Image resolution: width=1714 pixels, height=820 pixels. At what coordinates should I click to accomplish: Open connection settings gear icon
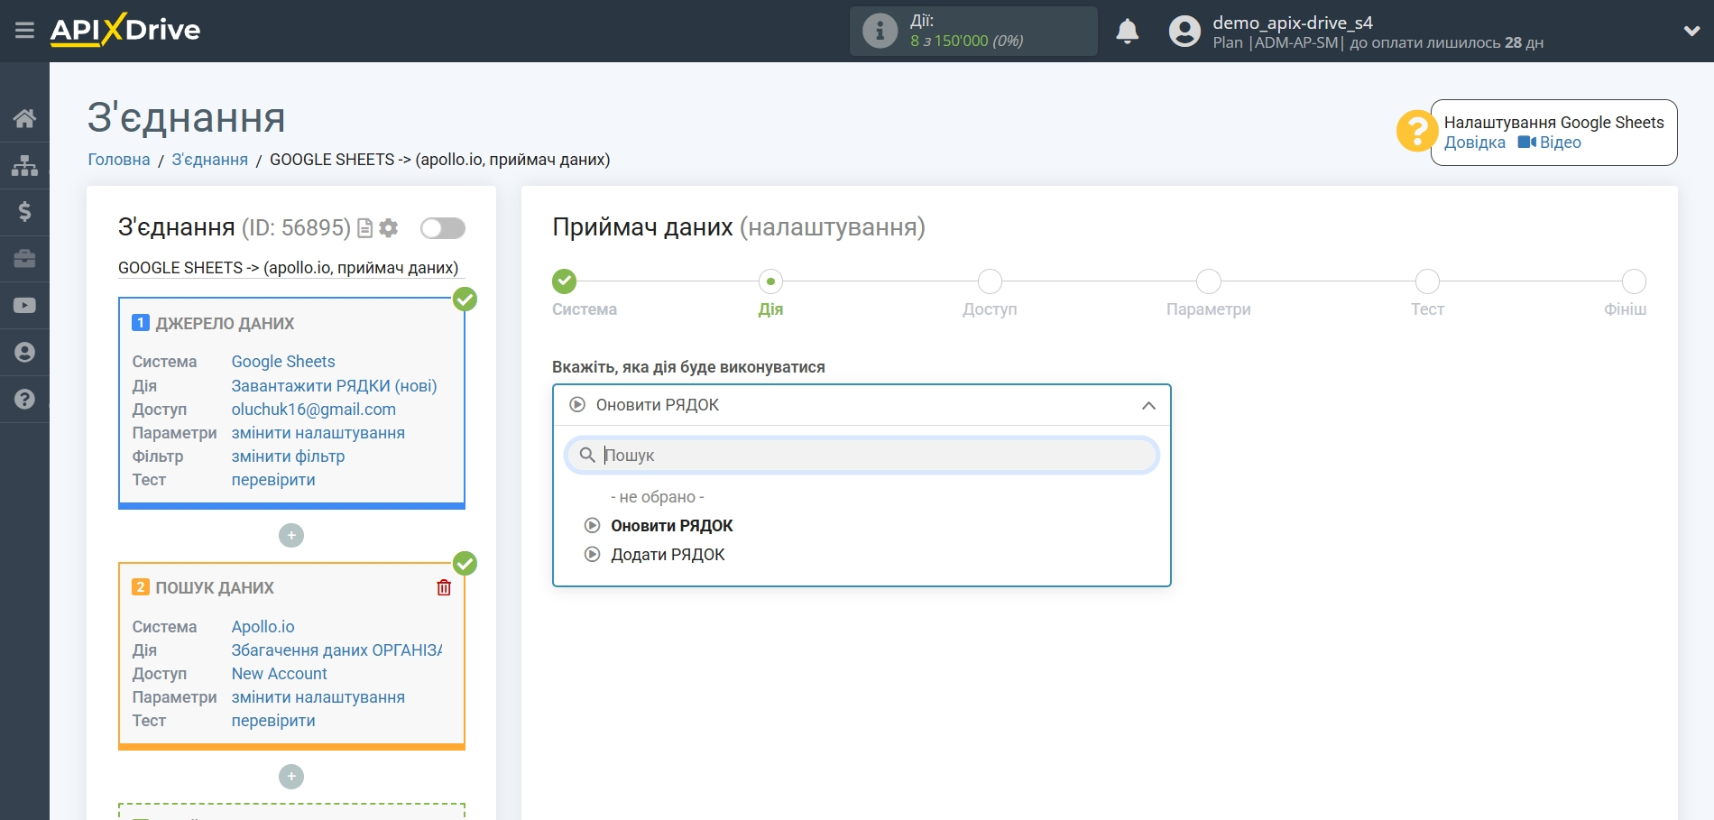click(389, 228)
